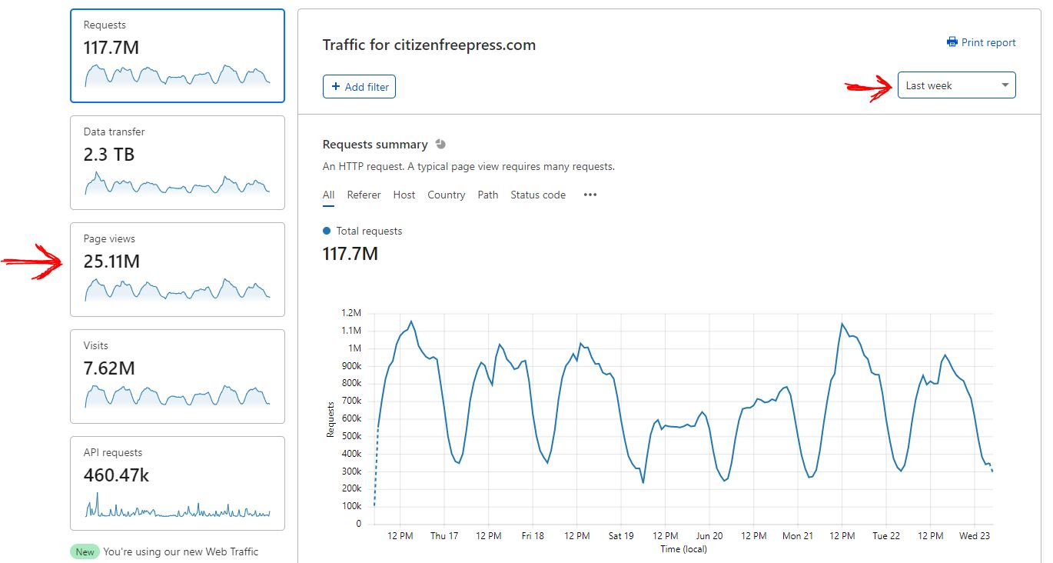Click the 117.7M total under Total requests
Viewport: 1053px width, 563px height.
click(350, 253)
